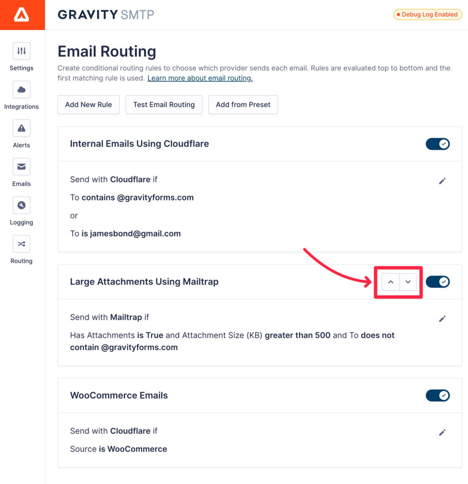The width and height of the screenshot is (468, 484).
Task: Select the Alerts menu label
Action: (x=21, y=145)
